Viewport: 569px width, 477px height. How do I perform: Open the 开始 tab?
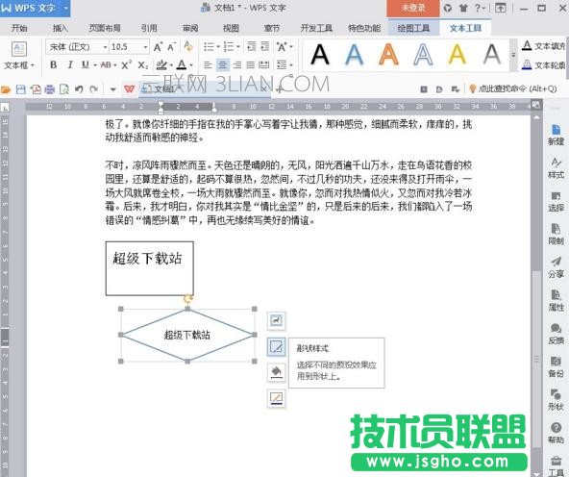tap(19, 28)
